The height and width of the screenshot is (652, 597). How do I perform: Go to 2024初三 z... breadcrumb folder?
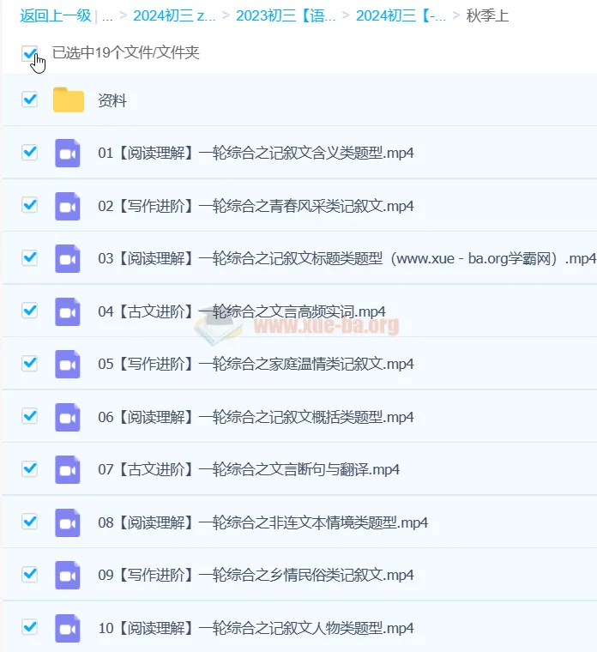tap(174, 15)
